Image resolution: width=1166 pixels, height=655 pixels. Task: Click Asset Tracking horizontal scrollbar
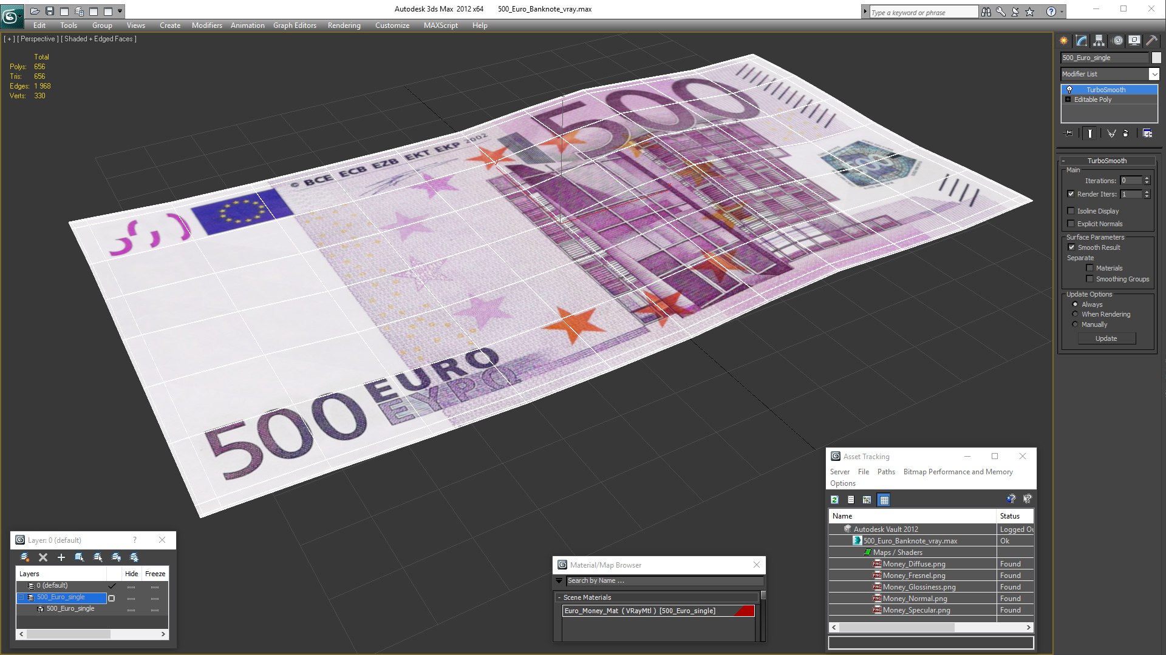click(x=931, y=628)
